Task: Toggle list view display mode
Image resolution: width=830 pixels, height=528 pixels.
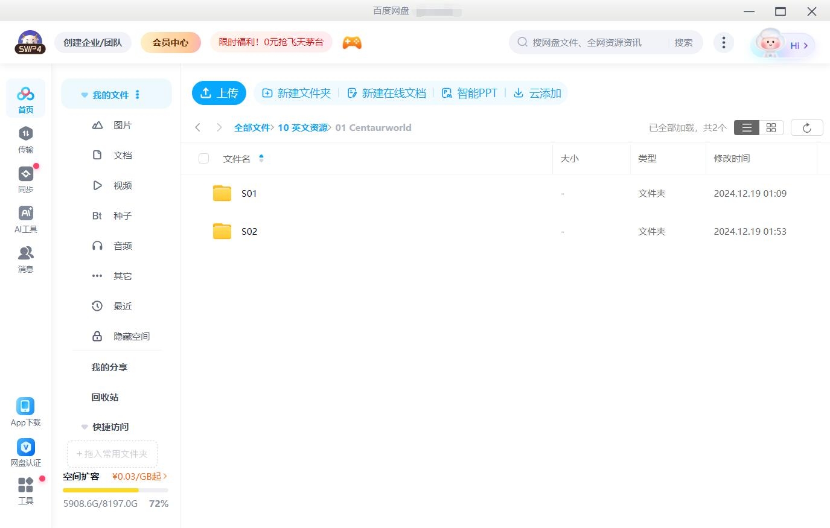Action: tap(747, 127)
